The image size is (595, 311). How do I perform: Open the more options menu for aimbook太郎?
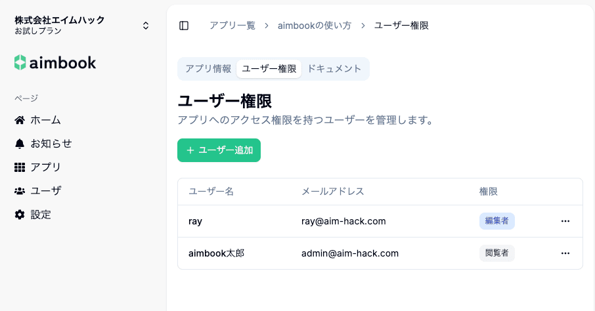(565, 253)
